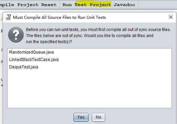Select DequeTest.java in the out-of-sync list

tap(24, 67)
